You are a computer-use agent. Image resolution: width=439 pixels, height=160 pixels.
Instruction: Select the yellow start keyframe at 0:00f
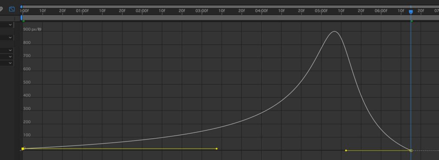coord(23,149)
